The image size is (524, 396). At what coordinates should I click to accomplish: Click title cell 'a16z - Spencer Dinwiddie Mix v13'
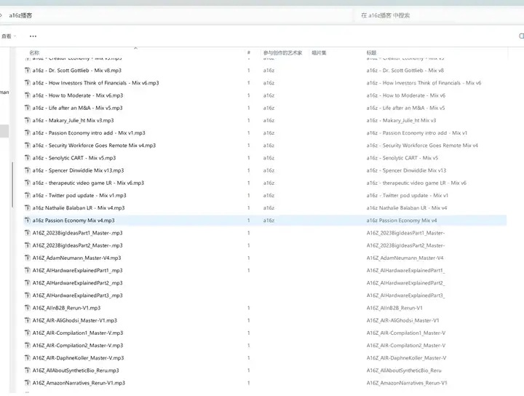point(406,170)
